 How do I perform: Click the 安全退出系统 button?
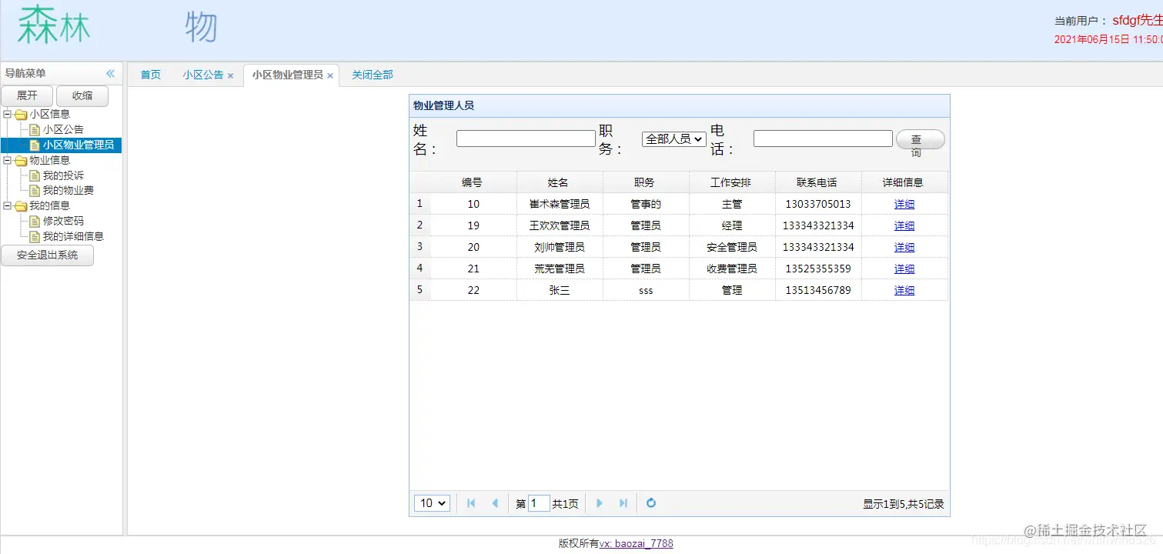(47, 255)
